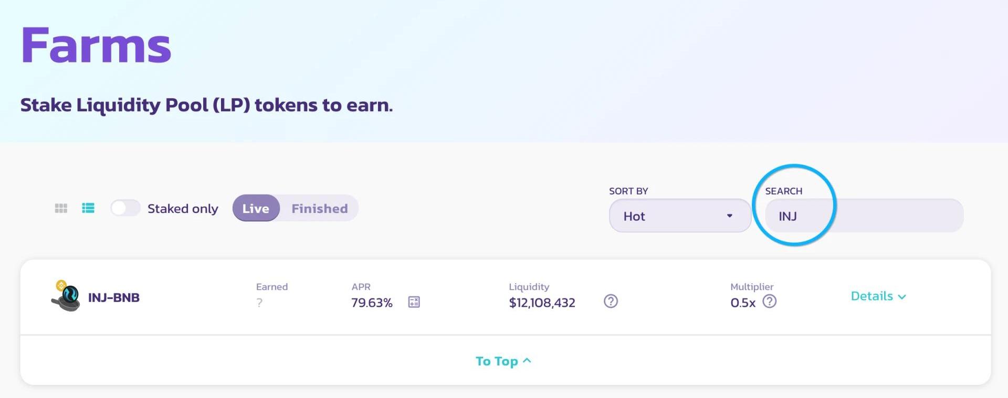Click the Staked only label text
Image resolution: width=1008 pixels, height=398 pixels.
coord(183,209)
